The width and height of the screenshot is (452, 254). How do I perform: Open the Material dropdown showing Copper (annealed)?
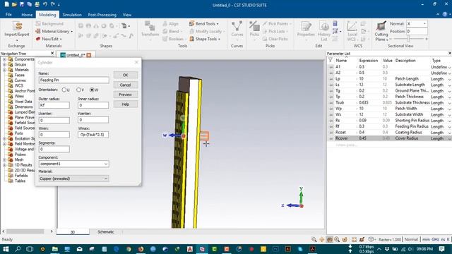106,179
